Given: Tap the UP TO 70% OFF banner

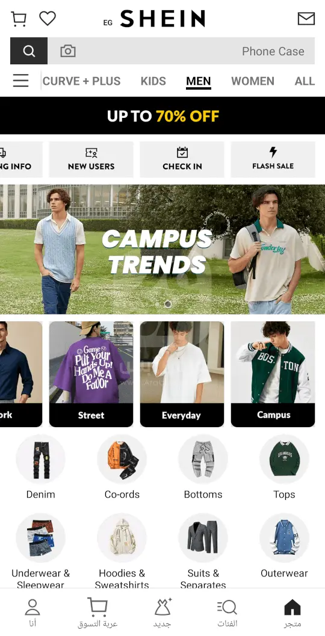Looking at the screenshot, I should point(162,116).
